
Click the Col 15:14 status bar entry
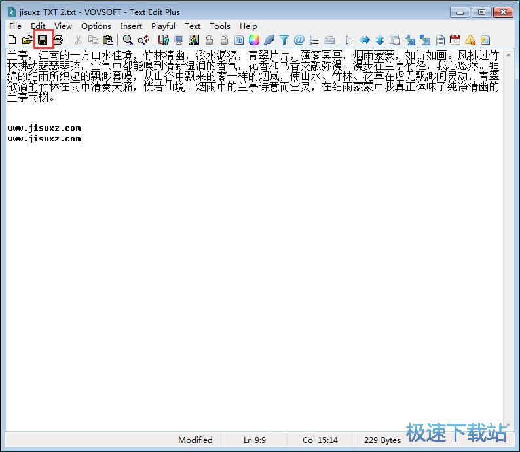pyautogui.click(x=320, y=440)
